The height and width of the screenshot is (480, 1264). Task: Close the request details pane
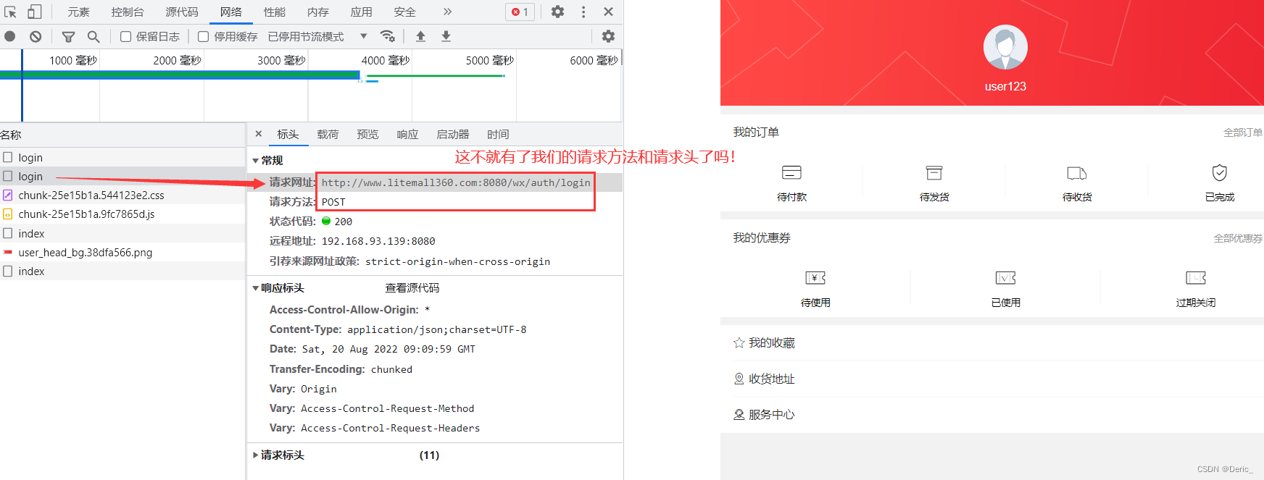(x=259, y=134)
